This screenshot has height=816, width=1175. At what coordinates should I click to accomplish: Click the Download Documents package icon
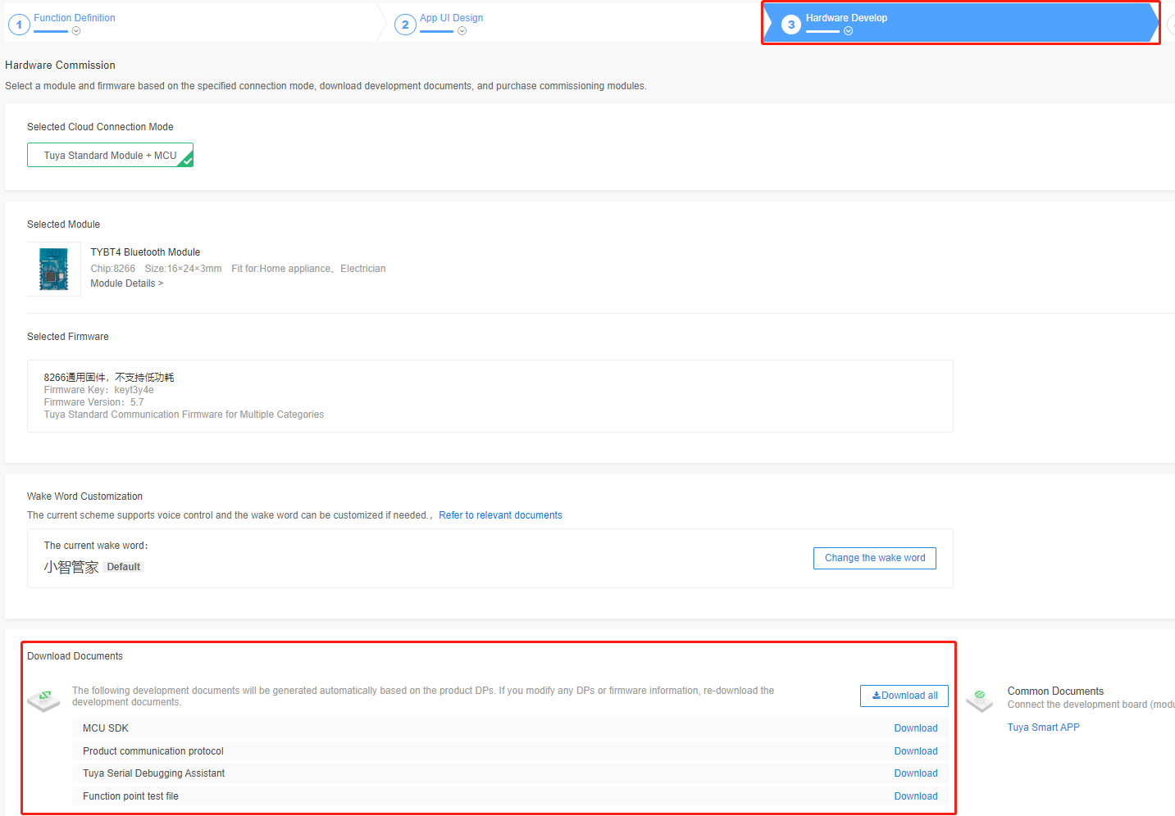coord(43,699)
